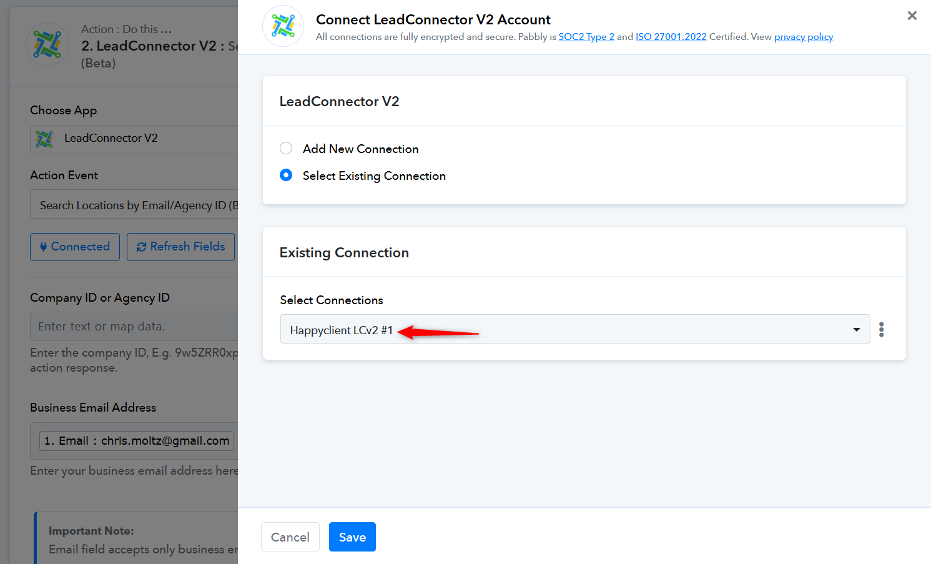The width and height of the screenshot is (931, 564).
Task: Open the ISO 27001:2022 certification link
Action: click(x=671, y=37)
